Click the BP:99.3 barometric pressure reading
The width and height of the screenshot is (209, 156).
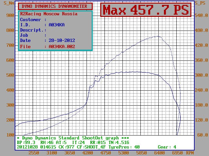26,142
